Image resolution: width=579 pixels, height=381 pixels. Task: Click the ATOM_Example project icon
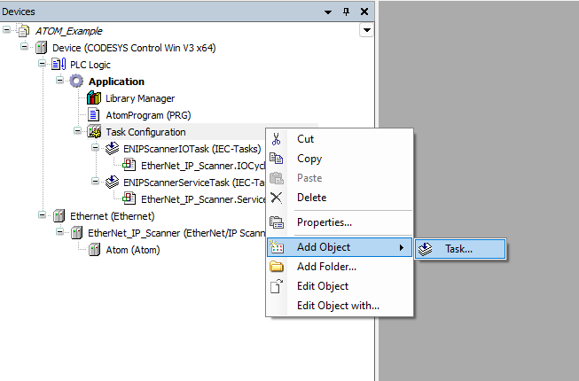pos(24,31)
